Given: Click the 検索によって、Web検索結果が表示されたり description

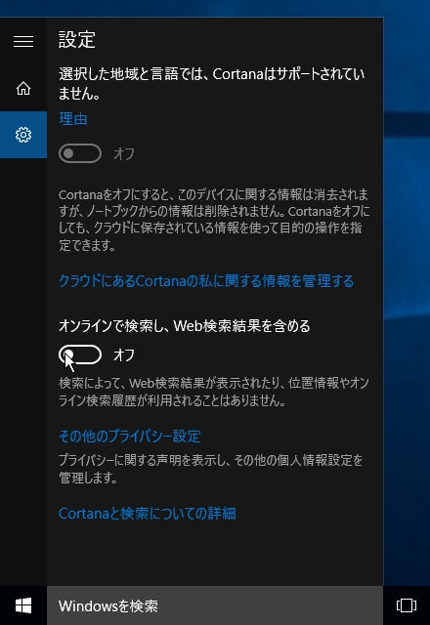Looking at the screenshot, I should click(213, 392).
